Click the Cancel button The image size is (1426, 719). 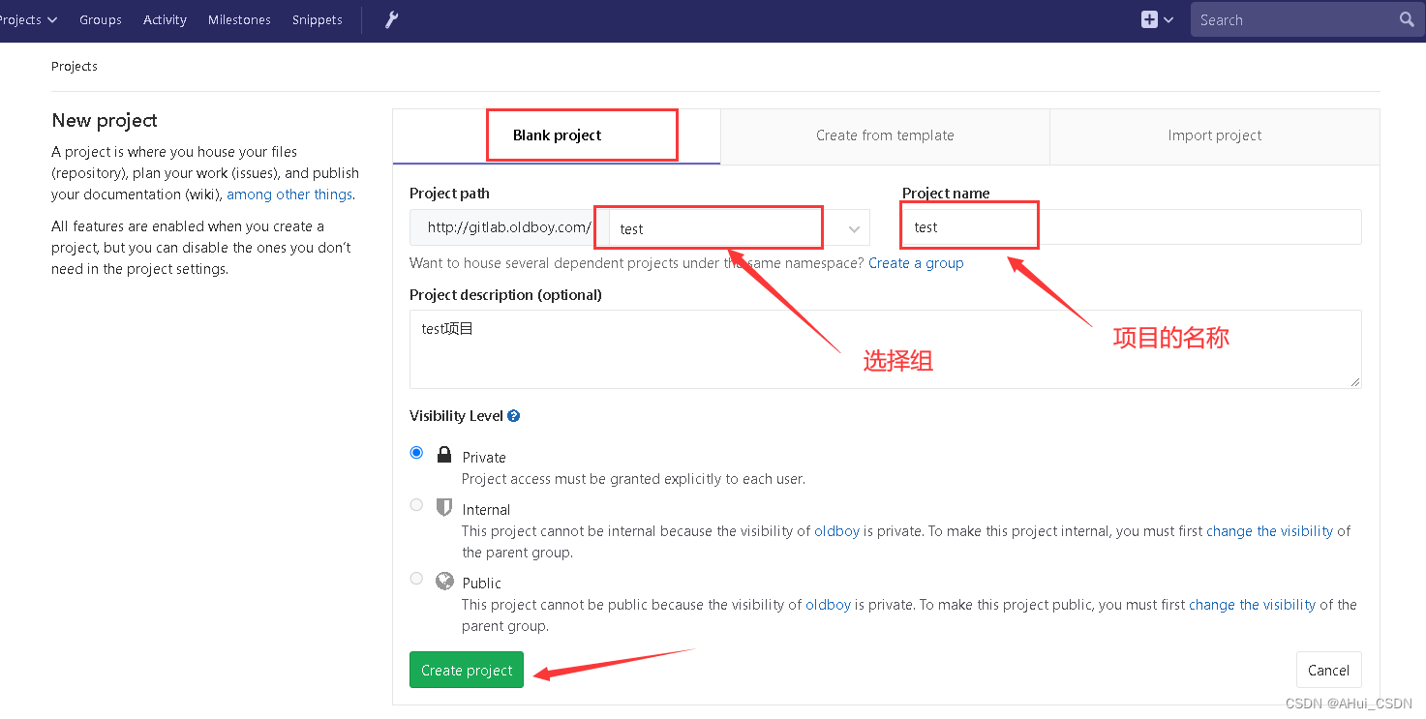click(x=1328, y=670)
